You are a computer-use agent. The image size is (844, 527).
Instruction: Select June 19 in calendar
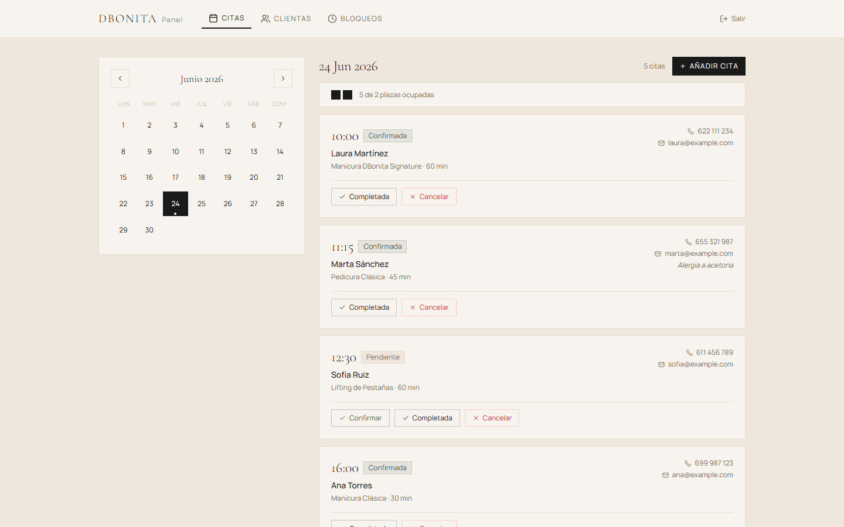(x=227, y=177)
